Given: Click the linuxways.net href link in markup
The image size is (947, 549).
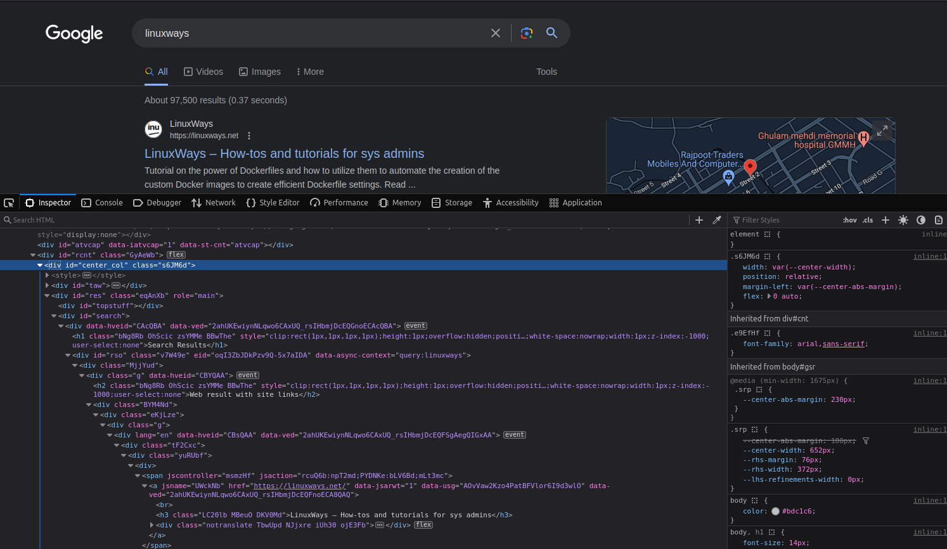Looking at the screenshot, I should (300, 486).
